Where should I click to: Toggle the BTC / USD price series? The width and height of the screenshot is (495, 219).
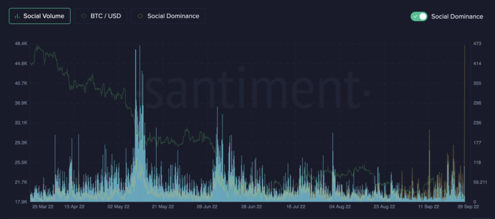[x=101, y=16]
